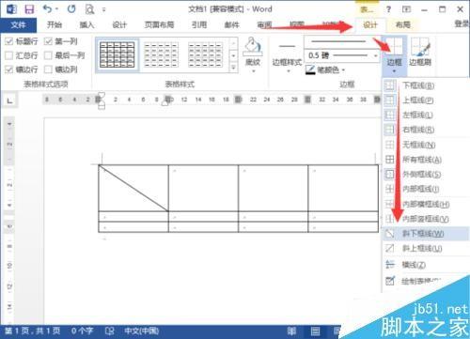Open the Shading (底纹) dropdown arrow

coord(253,71)
